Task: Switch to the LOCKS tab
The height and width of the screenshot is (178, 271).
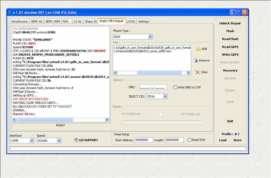Action: tap(131, 21)
